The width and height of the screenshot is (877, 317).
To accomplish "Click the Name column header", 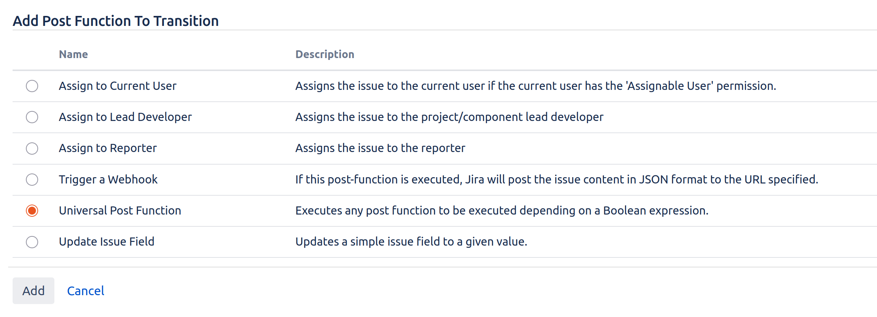I will 73,54.
